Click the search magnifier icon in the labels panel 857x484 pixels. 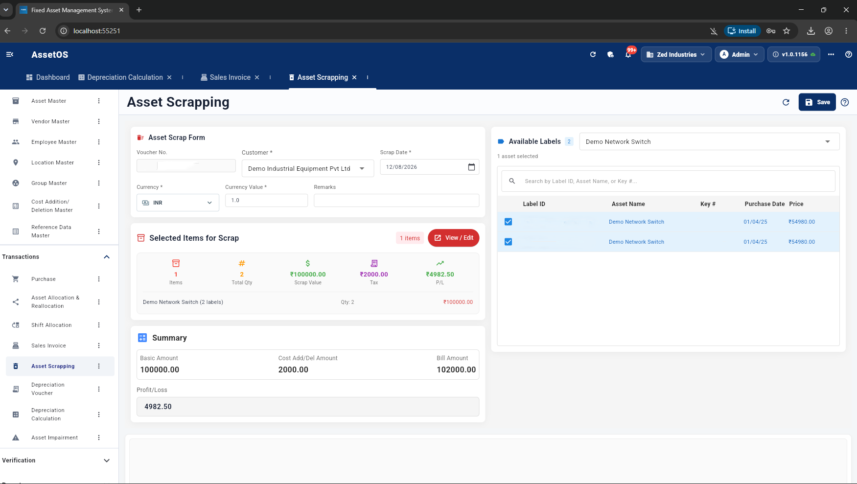click(x=512, y=181)
